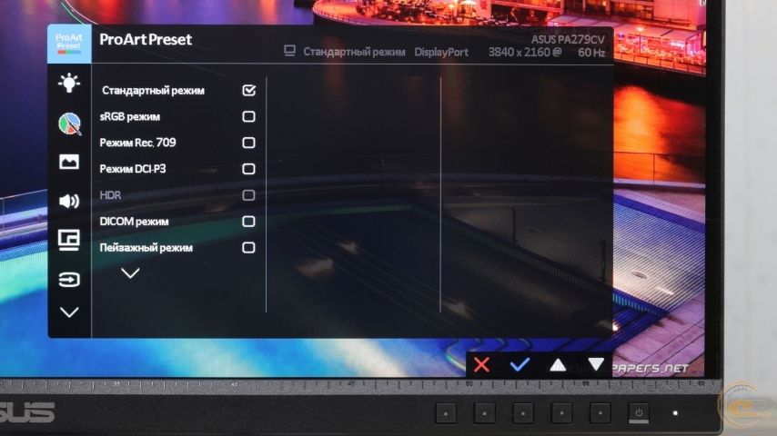Image resolution: width=777 pixels, height=436 pixels.
Task: Select the sRGB режим preset row
Action: 178,116
